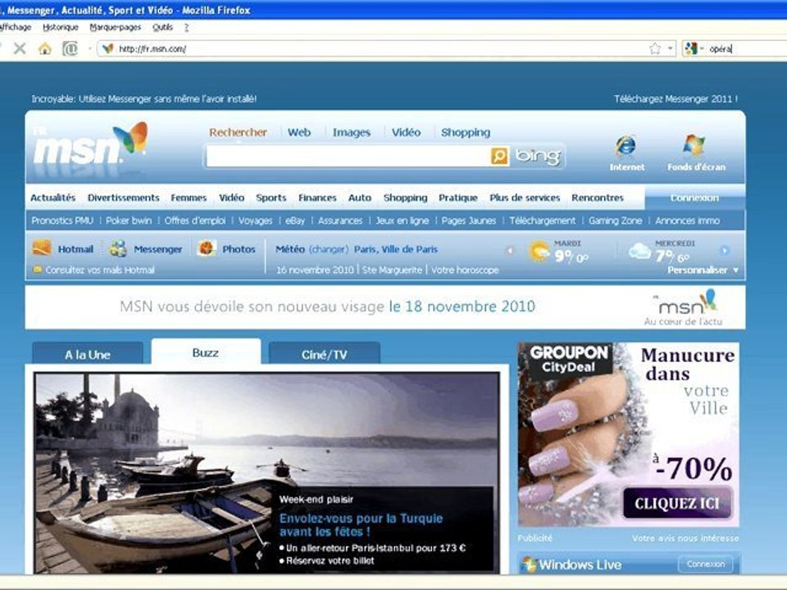Open the Outils menu
The image size is (787, 590).
(x=162, y=27)
